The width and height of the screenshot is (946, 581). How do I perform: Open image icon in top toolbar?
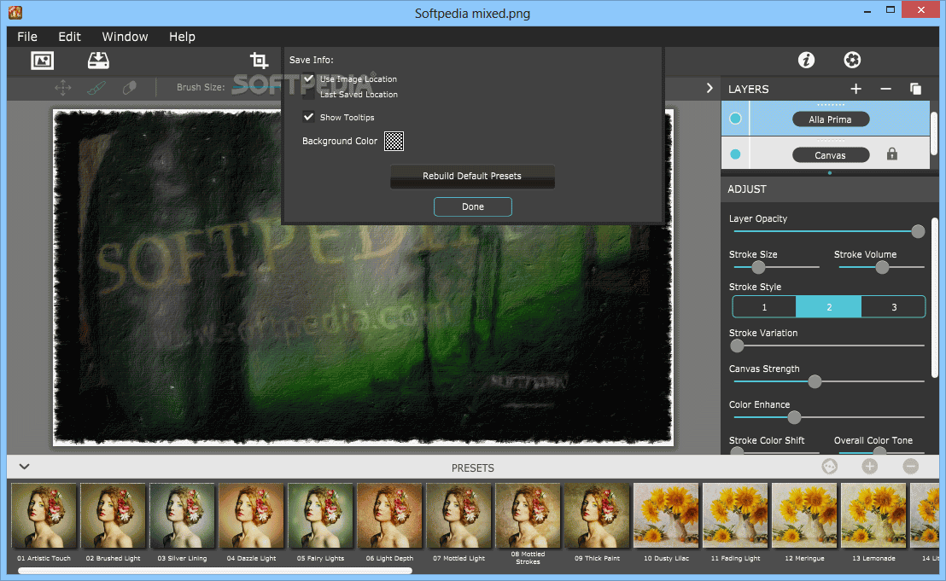click(x=42, y=61)
